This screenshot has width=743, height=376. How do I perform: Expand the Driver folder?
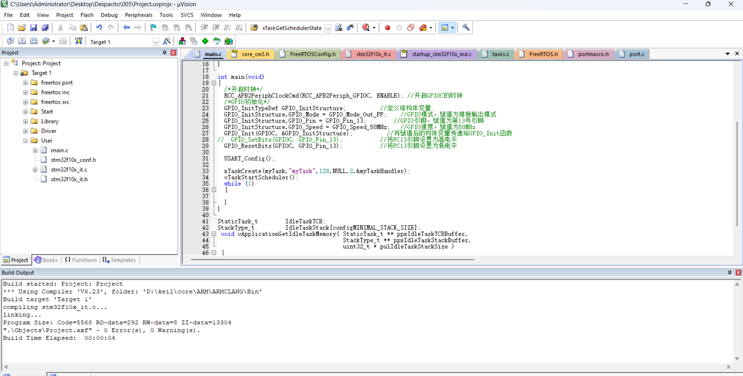click(25, 131)
